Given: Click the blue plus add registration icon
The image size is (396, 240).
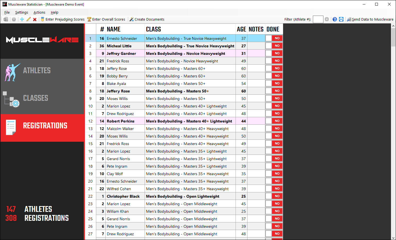Looking at the screenshot, I should pyautogui.click(x=22, y=19).
